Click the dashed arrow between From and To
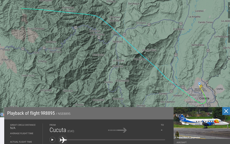The height and width of the screenshot is (144, 230). (117, 130)
